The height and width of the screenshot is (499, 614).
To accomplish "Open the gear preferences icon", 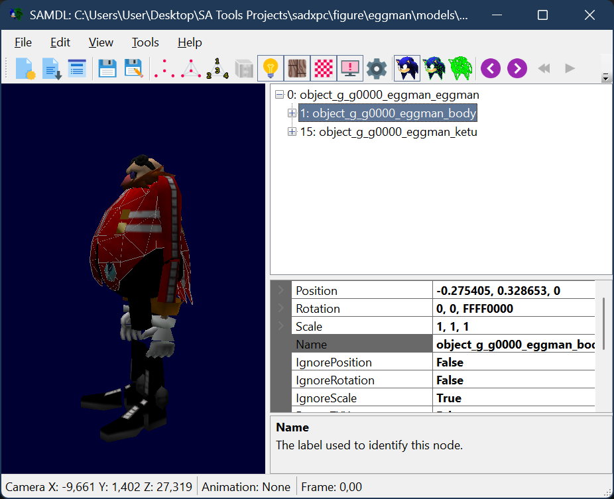I will click(x=377, y=68).
